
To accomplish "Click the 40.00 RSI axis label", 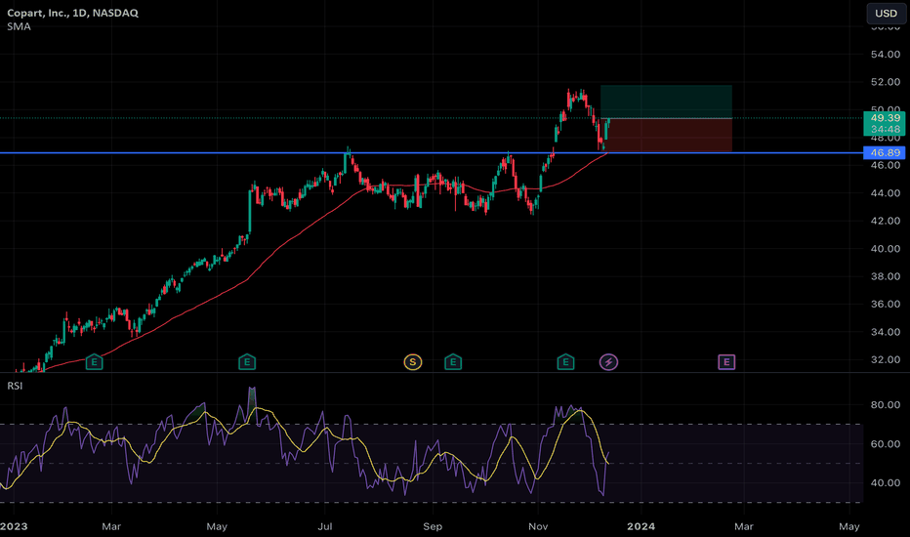I will (x=885, y=482).
